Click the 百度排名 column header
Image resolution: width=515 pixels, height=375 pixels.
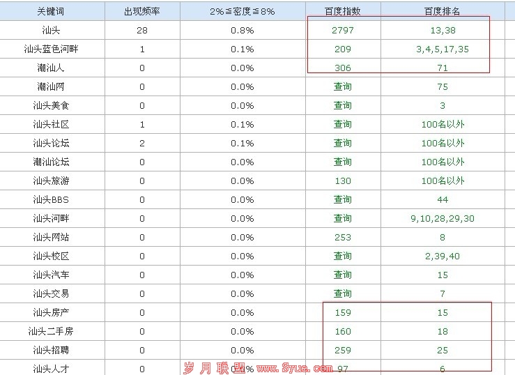click(x=443, y=12)
